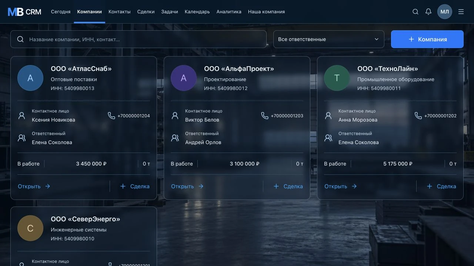Switch to the Контакты tab
This screenshot has height=266, width=474.
120,12
